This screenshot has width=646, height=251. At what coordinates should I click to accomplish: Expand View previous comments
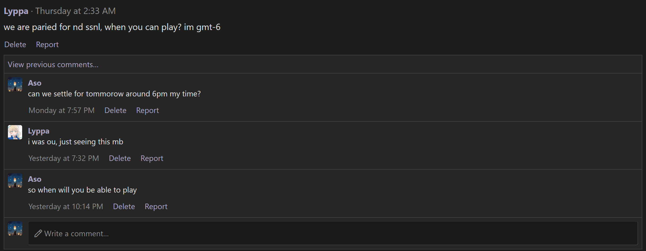tap(53, 65)
